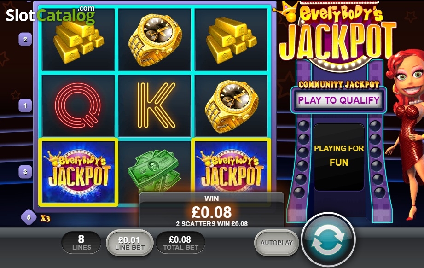This screenshot has height=268, width=424.
Task: Click the bottom-left Jackpot scatter symbol
Action: pos(78,172)
